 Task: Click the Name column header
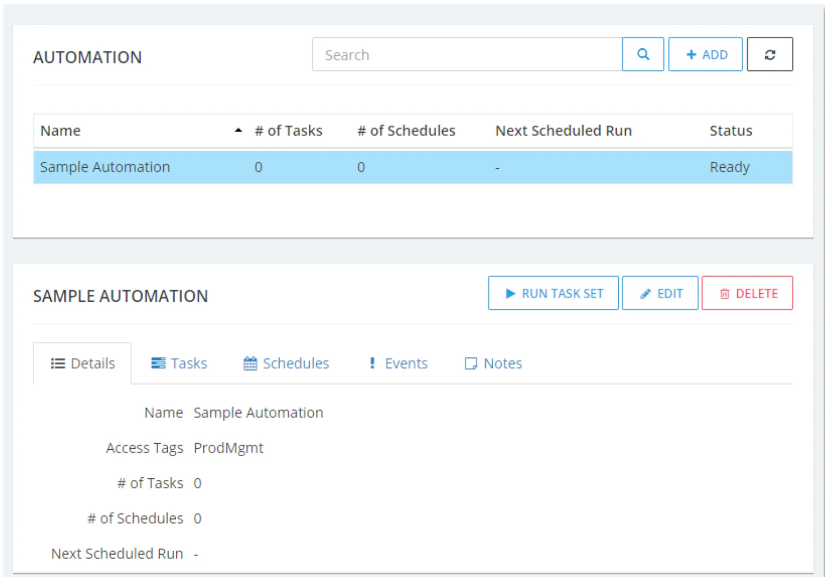pos(61,131)
